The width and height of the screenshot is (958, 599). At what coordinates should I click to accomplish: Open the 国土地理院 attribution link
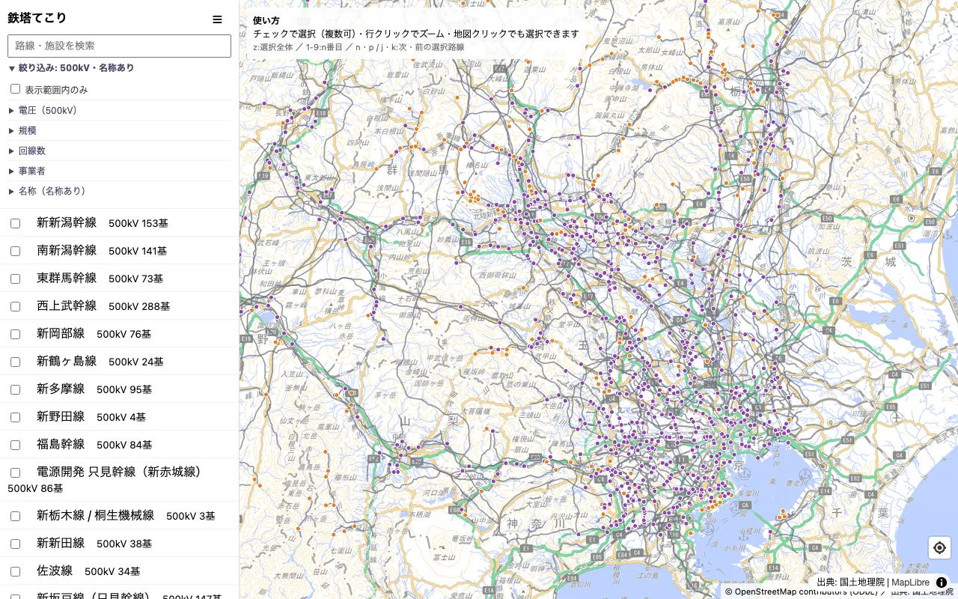pos(863,582)
